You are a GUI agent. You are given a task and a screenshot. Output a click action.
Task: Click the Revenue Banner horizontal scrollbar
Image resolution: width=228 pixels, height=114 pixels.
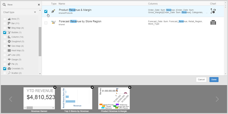click(x=39, y=107)
